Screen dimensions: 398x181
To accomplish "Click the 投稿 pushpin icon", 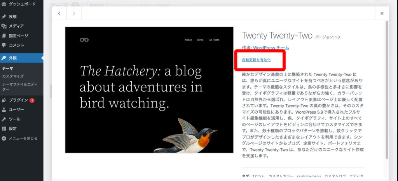I will click(4, 17).
